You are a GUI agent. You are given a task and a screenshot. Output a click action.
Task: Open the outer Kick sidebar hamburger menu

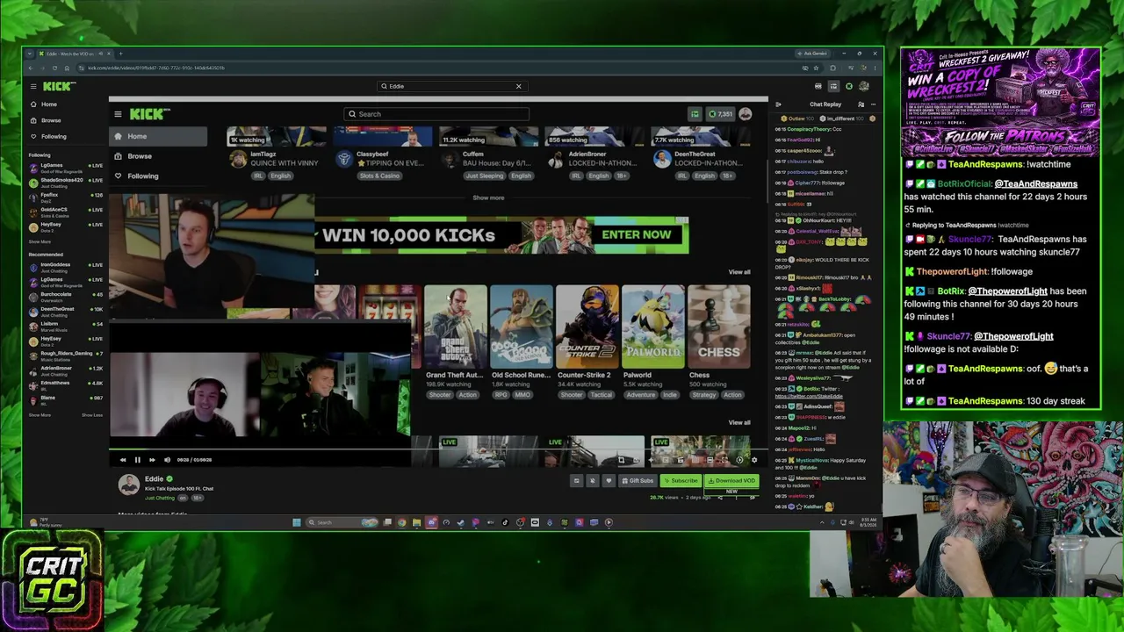pyautogui.click(x=33, y=86)
